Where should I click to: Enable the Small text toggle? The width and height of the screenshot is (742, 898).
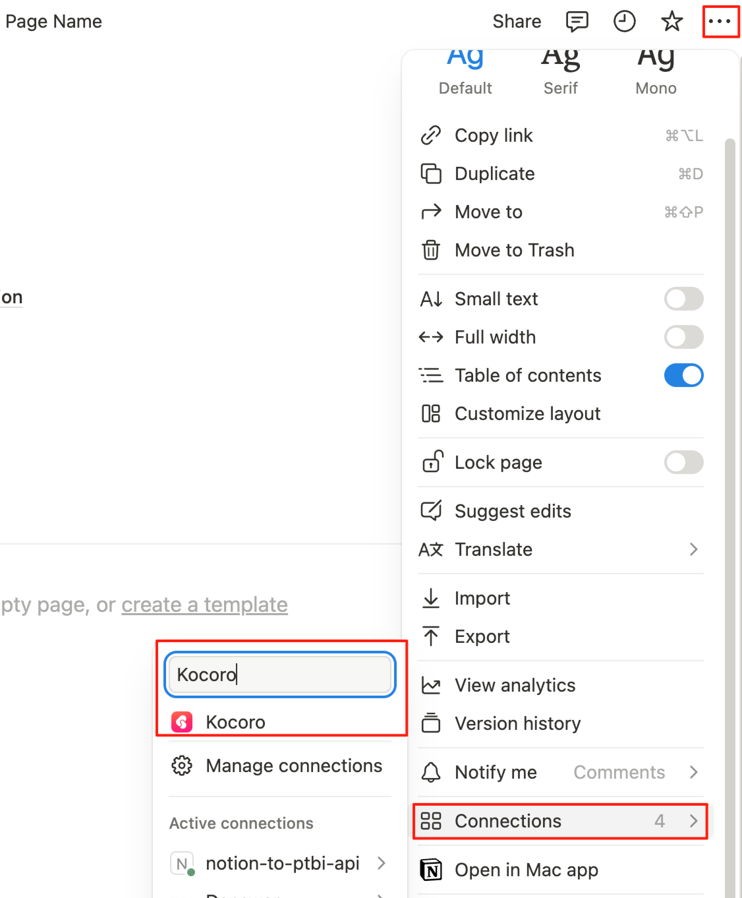[683, 299]
